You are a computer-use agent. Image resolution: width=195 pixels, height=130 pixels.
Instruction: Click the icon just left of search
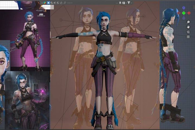point(61,3)
